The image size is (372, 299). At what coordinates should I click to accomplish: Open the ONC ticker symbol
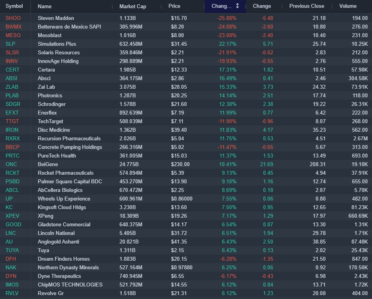(x=11, y=164)
